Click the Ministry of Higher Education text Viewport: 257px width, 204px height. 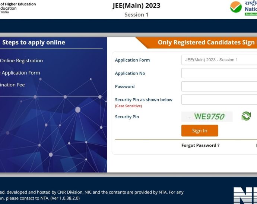[18, 4]
